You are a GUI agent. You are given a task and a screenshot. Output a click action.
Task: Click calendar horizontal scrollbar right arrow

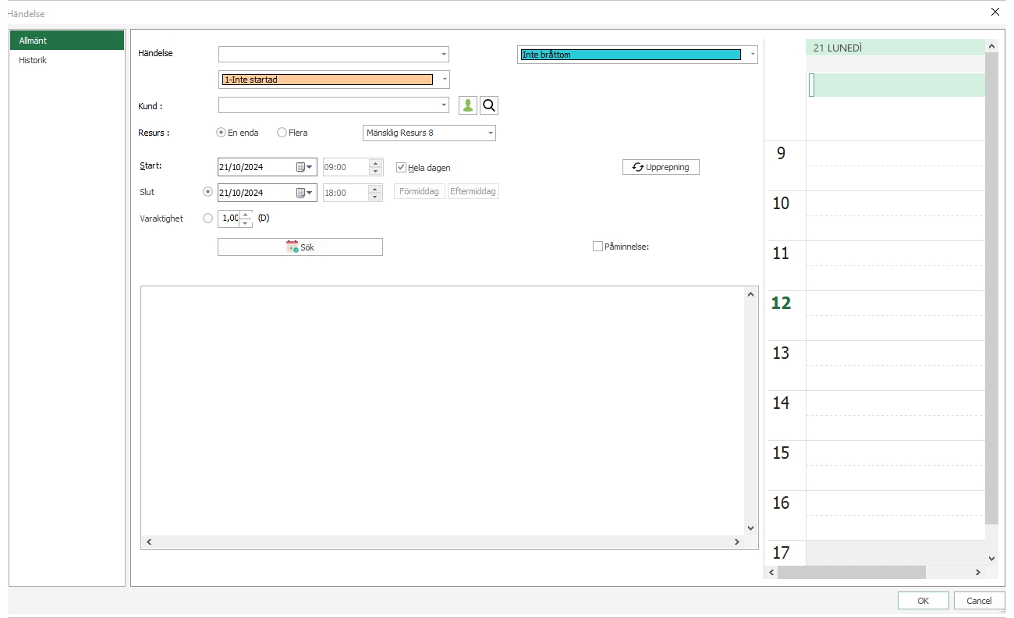coord(978,572)
